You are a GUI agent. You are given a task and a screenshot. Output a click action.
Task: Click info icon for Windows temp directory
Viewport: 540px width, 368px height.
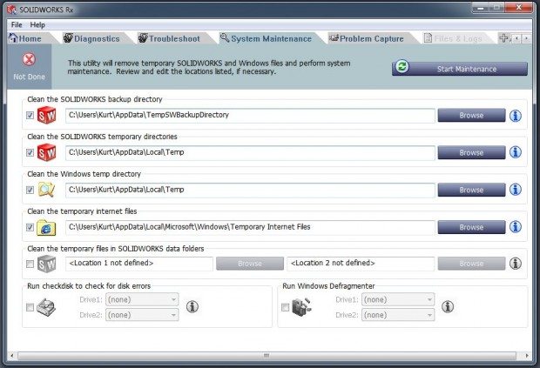click(x=515, y=190)
